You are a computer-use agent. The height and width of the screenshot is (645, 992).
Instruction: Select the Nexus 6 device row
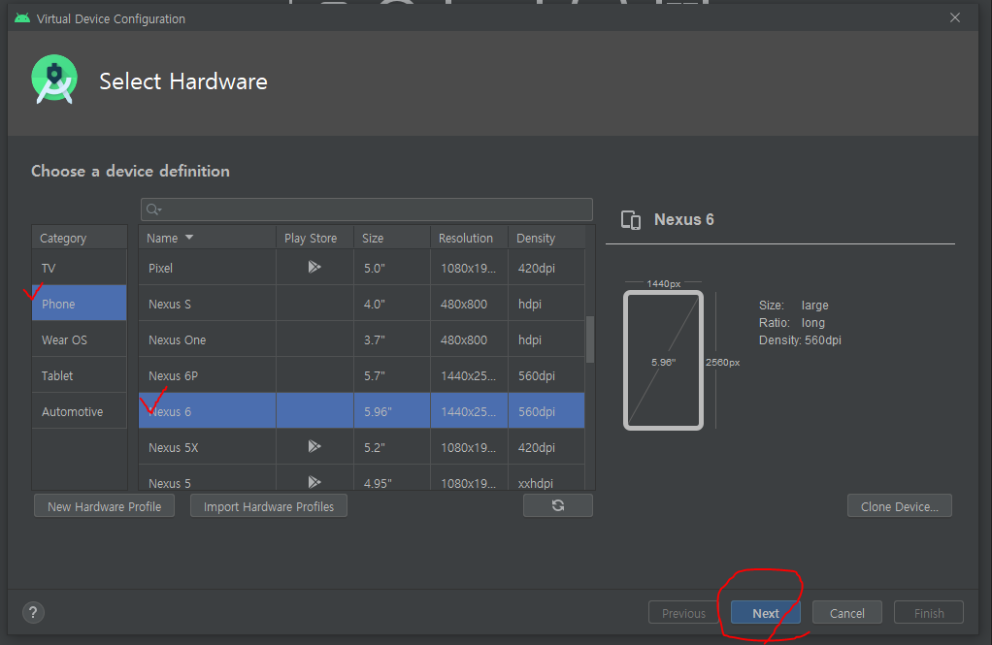(362, 411)
